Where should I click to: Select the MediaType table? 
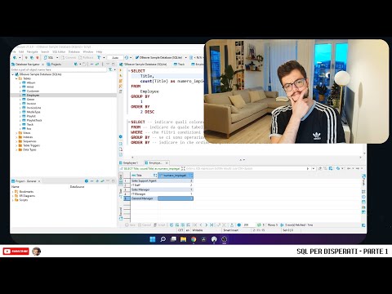point(33,112)
